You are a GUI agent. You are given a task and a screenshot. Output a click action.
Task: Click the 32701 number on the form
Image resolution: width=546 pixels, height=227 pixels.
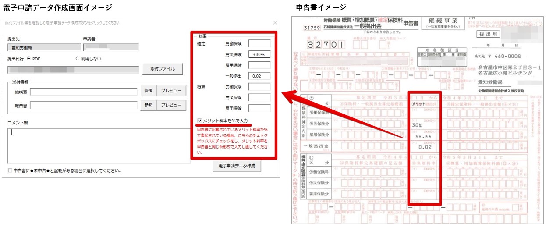[x=326, y=45]
